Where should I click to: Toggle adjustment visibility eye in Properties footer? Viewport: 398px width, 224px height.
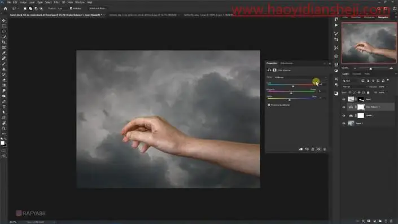tap(319, 149)
